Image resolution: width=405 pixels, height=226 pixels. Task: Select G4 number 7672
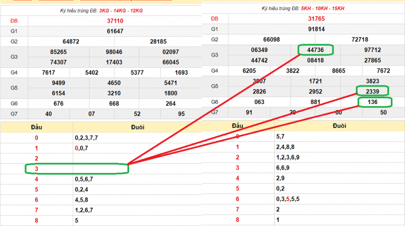(383, 71)
